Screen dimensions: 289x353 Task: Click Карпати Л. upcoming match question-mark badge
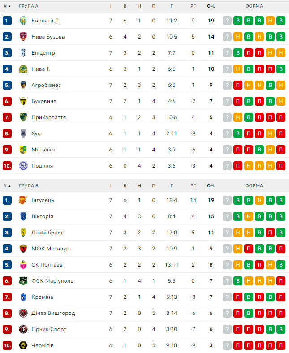[227, 21]
